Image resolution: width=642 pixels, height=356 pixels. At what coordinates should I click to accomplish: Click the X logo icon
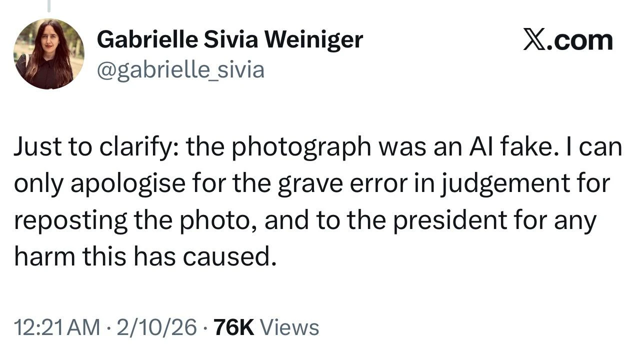[x=533, y=40]
